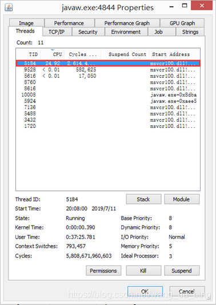Sort threads by TID column header
216x305 pixels.
click(28, 54)
